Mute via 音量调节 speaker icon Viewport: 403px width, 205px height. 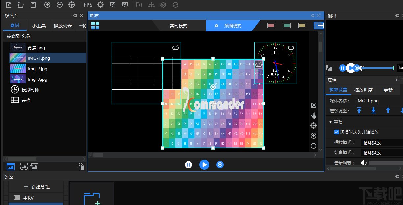364,163
